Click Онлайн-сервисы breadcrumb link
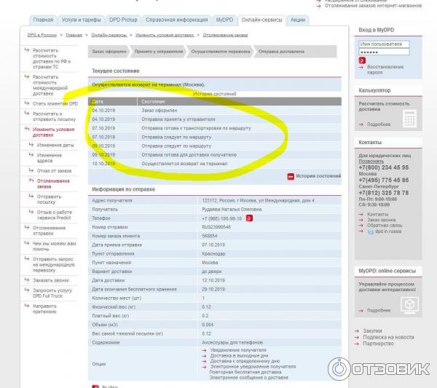The width and height of the screenshot is (437, 388). (x=109, y=35)
